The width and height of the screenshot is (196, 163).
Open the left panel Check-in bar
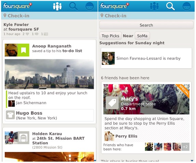click(x=49, y=16)
